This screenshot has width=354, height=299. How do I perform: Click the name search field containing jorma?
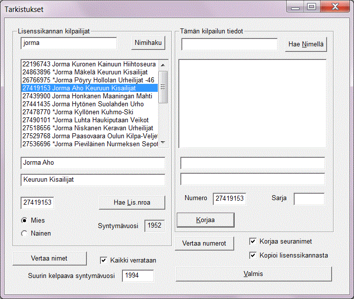(68, 43)
